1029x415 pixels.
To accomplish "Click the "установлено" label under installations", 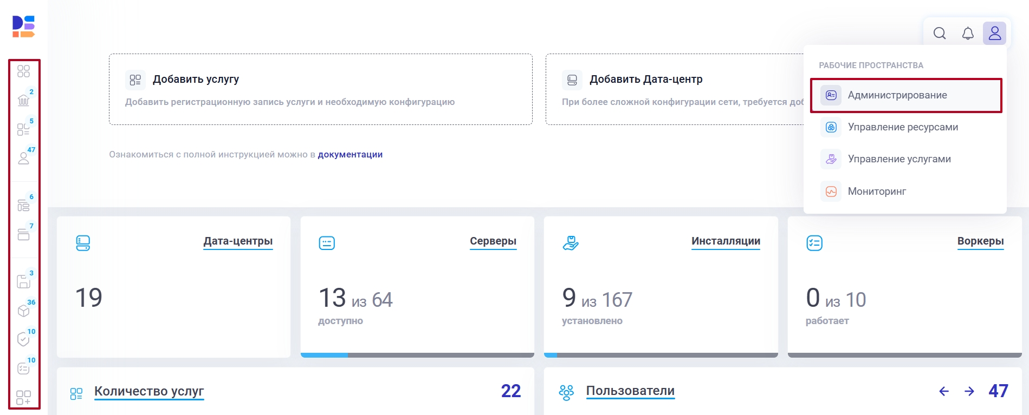I will click(x=592, y=321).
